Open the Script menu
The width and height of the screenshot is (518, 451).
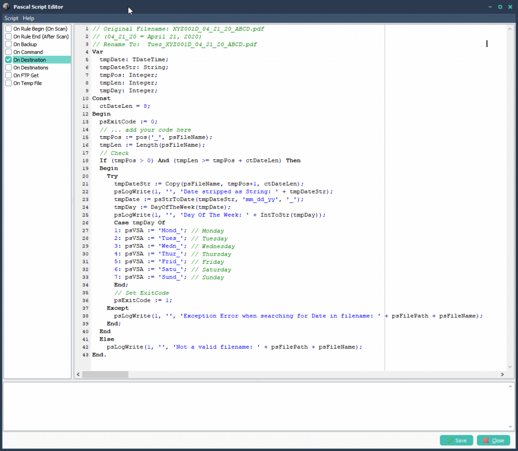(x=11, y=18)
